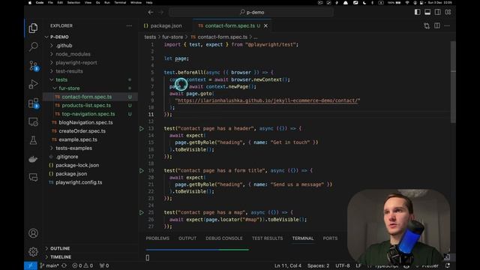Select the TERMINAL panel tab
The width and height of the screenshot is (480, 270).
[303, 238]
